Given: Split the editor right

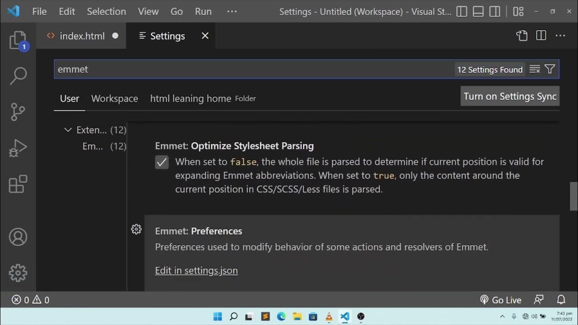Looking at the screenshot, I should [x=541, y=36].
